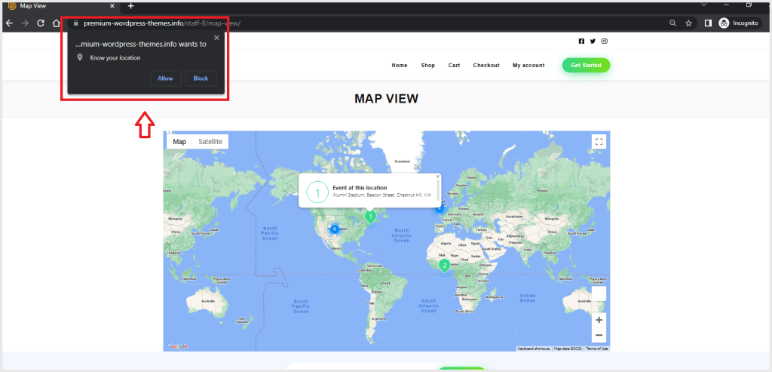Dismiss the location permission popup
Screen dimensions: 772x372
[x=216, y=38]
